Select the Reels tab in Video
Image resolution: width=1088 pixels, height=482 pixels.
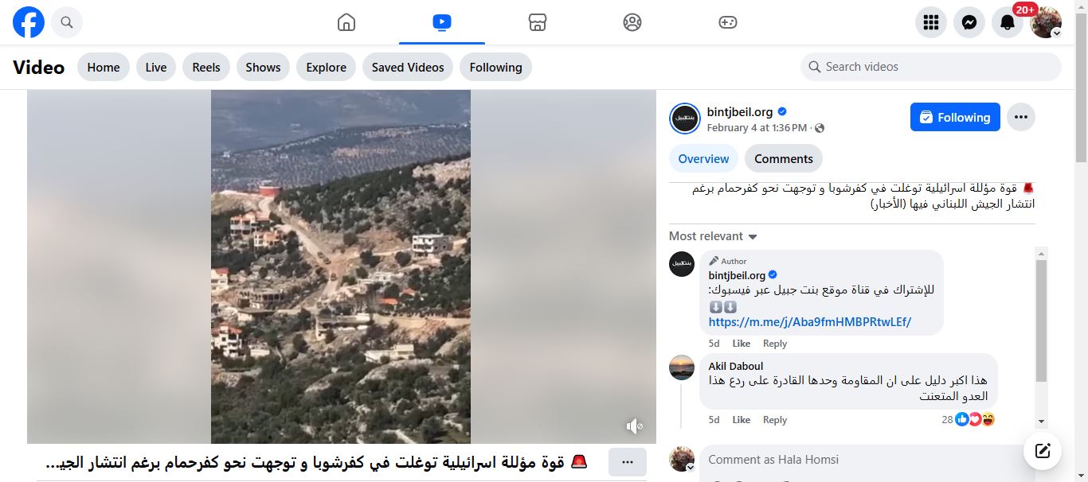click(206, 67)
